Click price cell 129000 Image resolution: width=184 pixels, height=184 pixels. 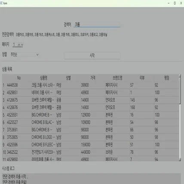(93, 115)
